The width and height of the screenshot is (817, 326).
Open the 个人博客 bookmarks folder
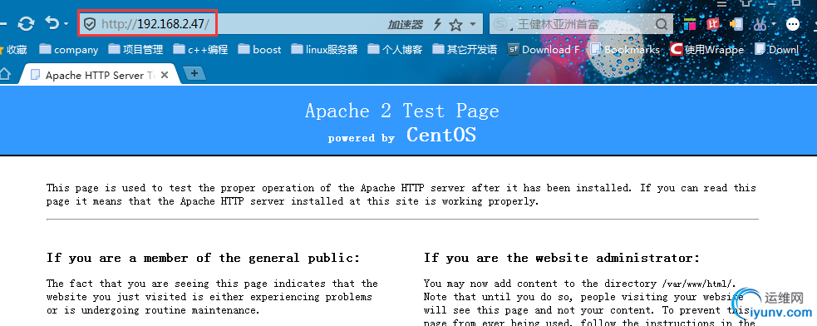395,50
